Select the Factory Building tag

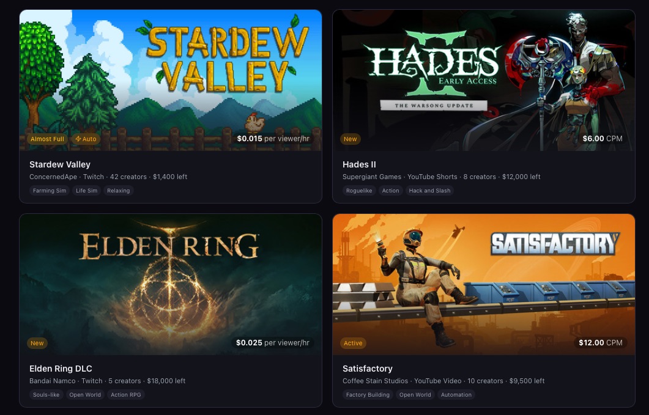point(368,395)
